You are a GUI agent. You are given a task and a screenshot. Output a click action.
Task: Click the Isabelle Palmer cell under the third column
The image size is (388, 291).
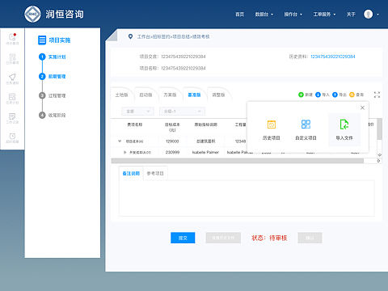pos(205,152)
